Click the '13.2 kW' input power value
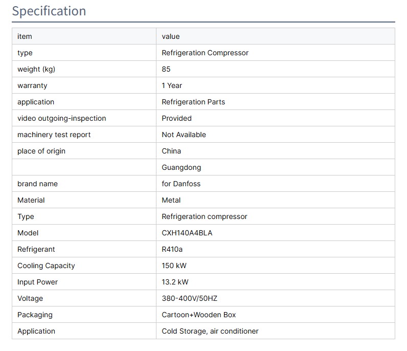This screenshot has width=407, height=351. [176, 282]
